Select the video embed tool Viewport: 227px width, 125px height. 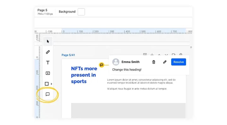(x=48, y=73)
